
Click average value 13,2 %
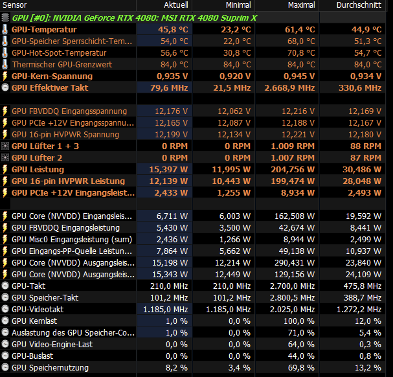coord(368,368)
